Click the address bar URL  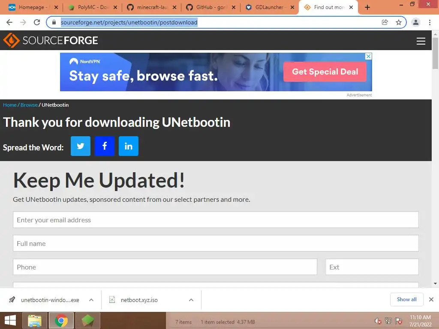tap(129, 22)
